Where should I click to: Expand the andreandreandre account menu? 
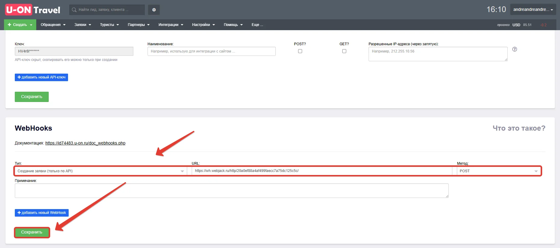click(533, 9)
